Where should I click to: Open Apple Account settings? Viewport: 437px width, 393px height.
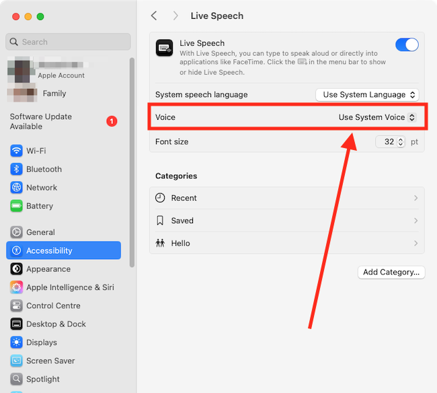[x=64, y=70]
